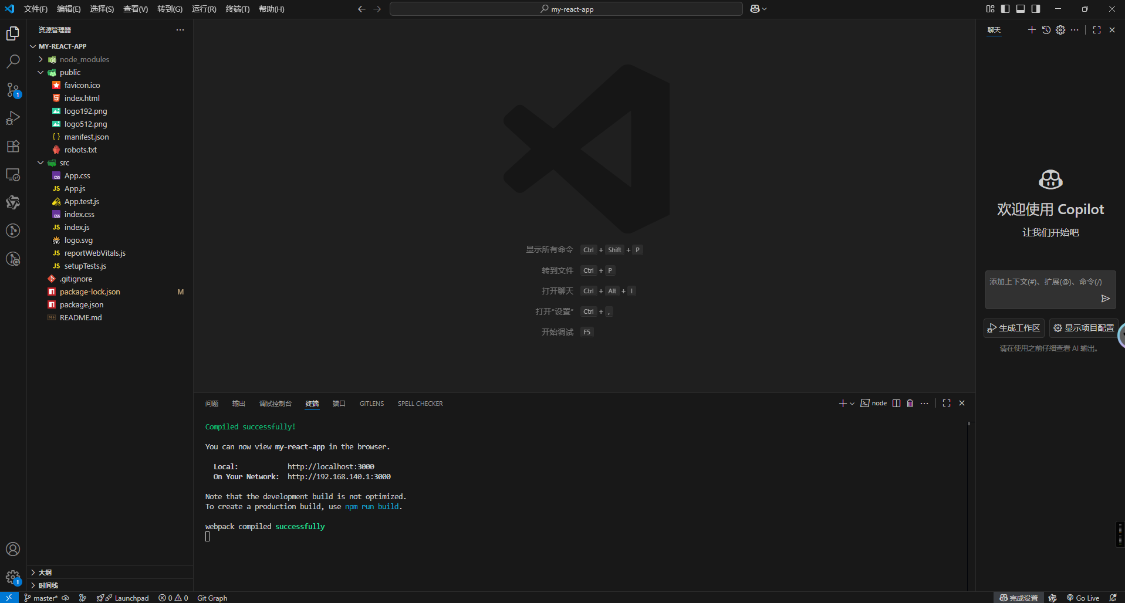Open the Search view in the activity bar
Screen dimensions: 1125x603
(13, 62)
